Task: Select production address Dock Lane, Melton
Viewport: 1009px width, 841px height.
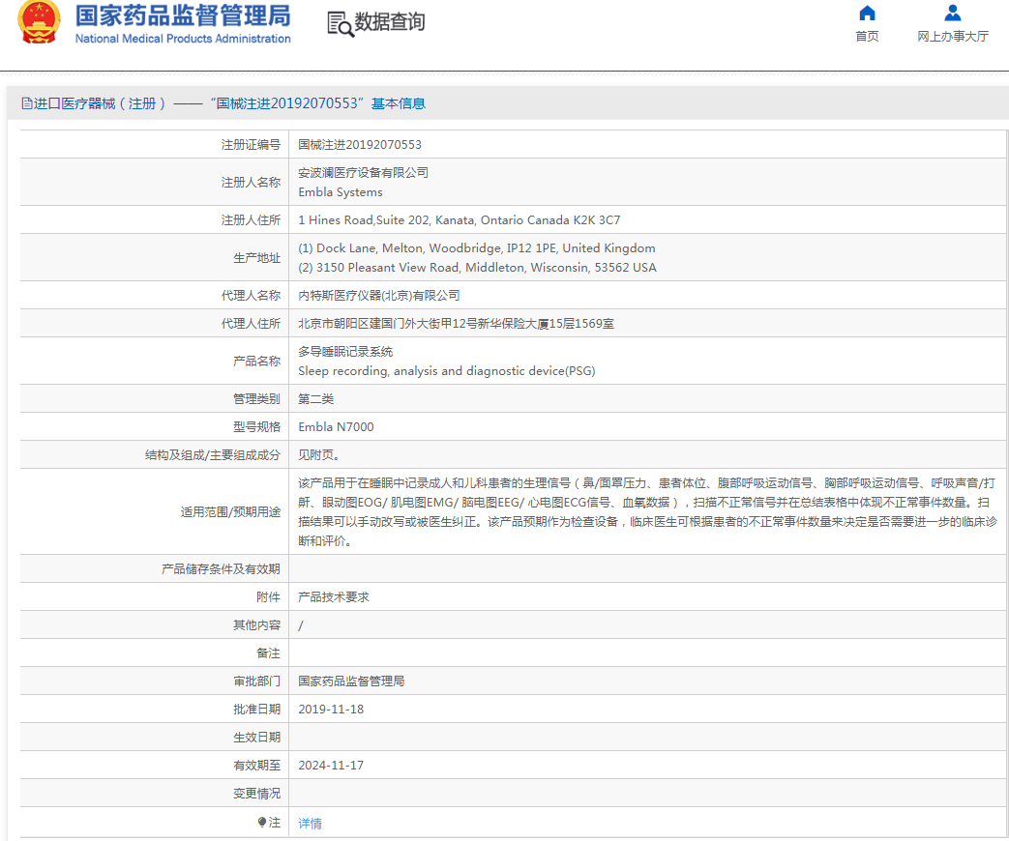Action: click(x=477, y=248)
